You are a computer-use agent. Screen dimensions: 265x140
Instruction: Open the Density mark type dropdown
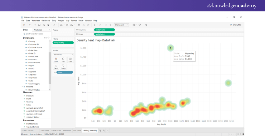[x=63, y=54]
